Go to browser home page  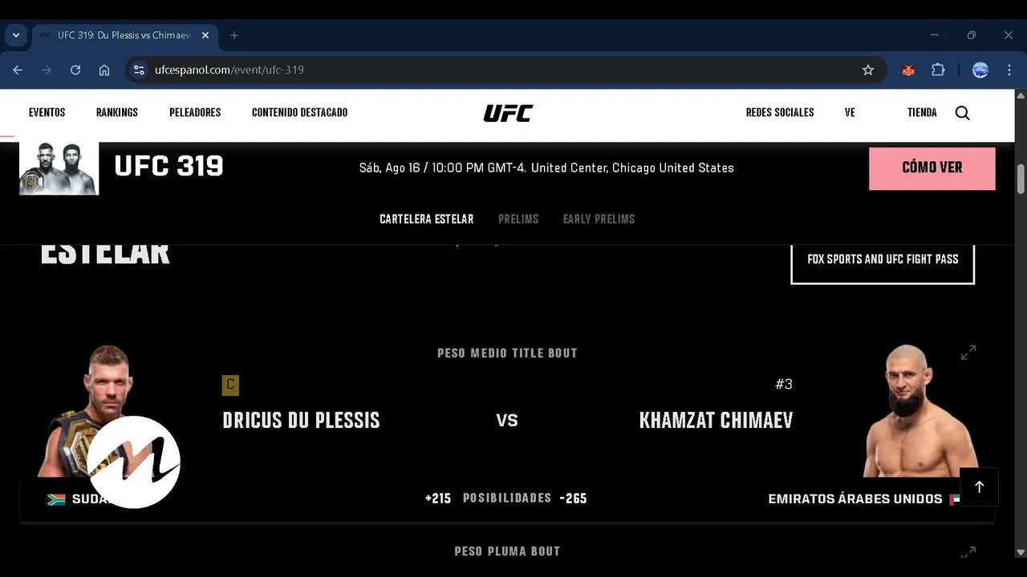pyautogui.click(x=104, y=70)
